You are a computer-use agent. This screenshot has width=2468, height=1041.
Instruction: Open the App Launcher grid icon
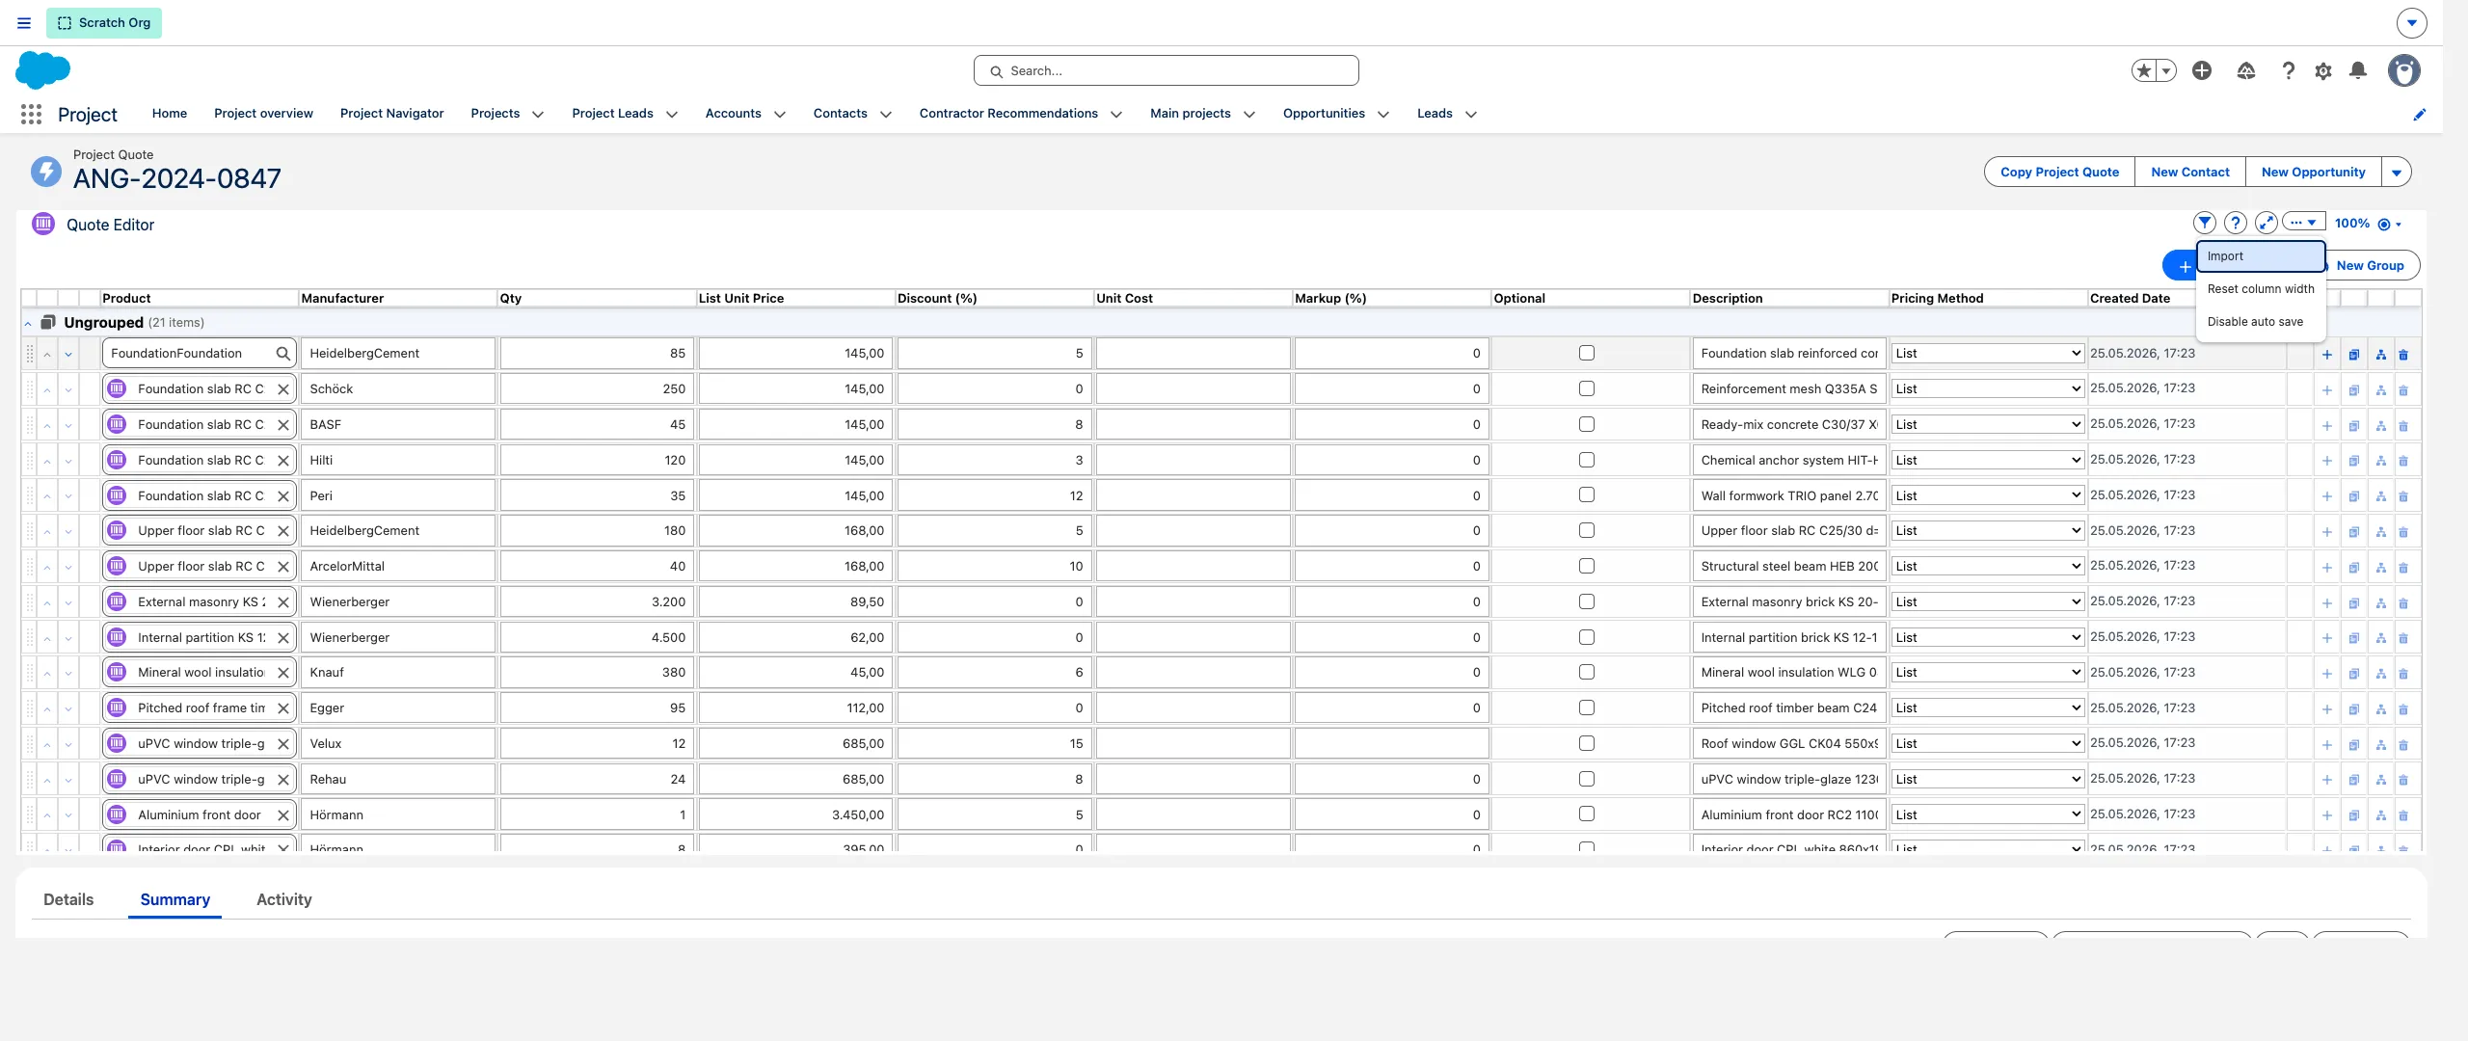click(x=31, y=114)
